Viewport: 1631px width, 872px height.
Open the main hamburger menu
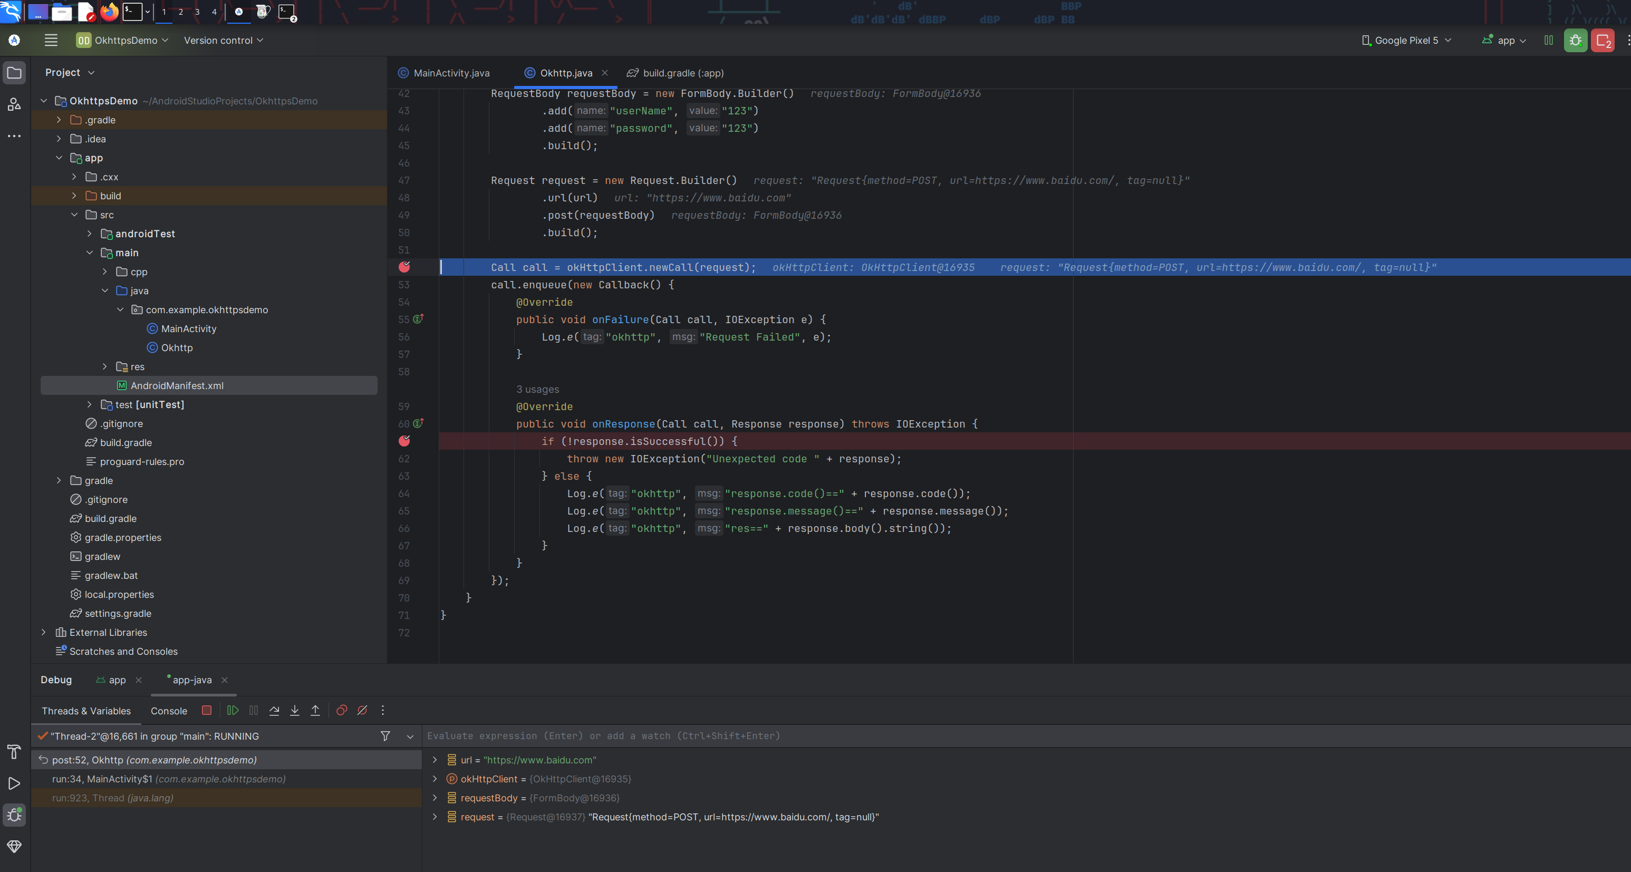51,40
